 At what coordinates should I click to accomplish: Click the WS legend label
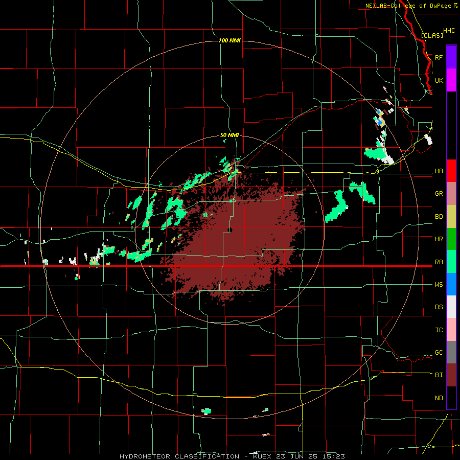(x=439, y=285)
